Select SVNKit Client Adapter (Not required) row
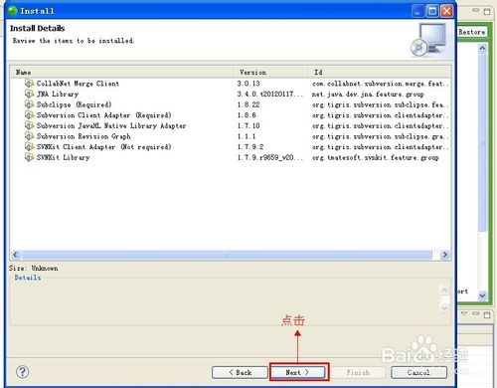Viewport: 497px width, 388px height. point(231,147)
